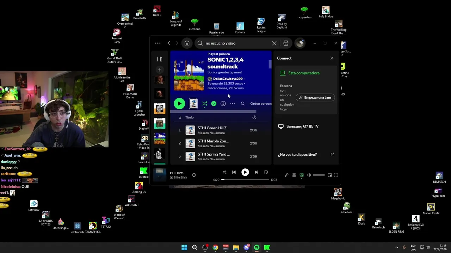451x253 pixels.
Task: Select the ELDEN RING desktop icon
Action: tap(396, 227)
